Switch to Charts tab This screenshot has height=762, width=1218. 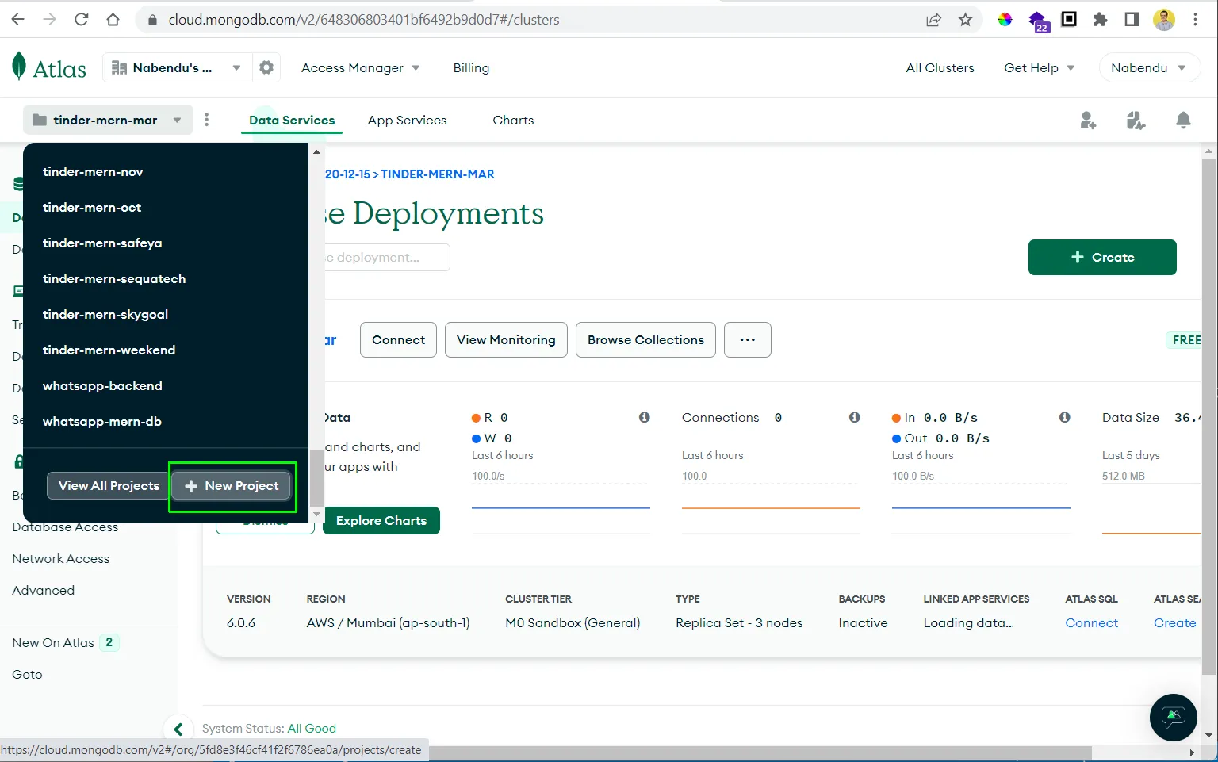[513, 120]
